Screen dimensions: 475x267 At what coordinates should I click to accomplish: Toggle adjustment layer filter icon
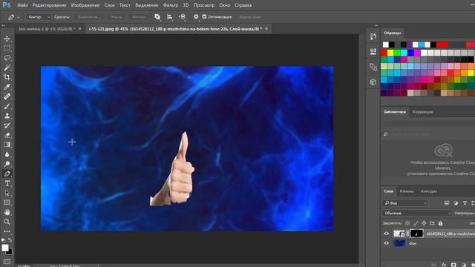[456, 203]
